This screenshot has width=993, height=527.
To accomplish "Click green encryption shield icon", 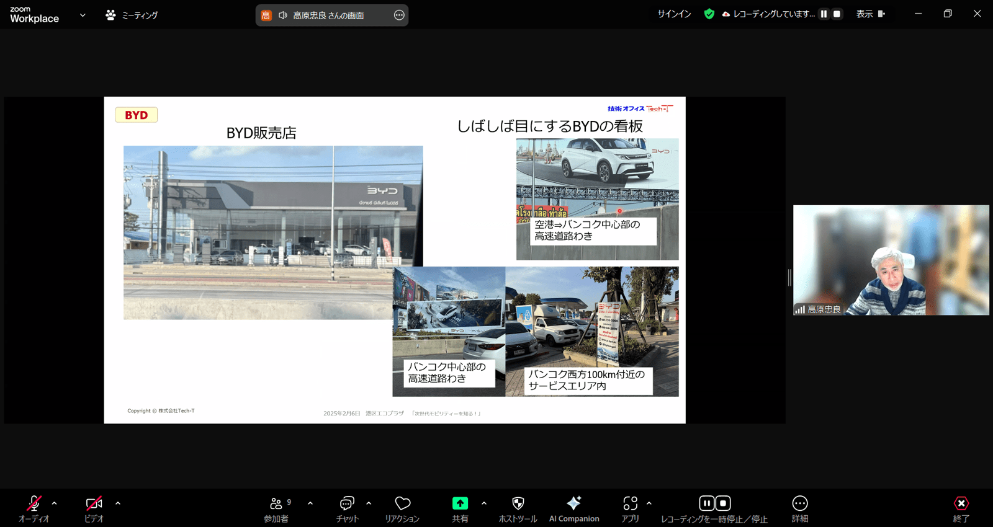I will click(709, 14).
